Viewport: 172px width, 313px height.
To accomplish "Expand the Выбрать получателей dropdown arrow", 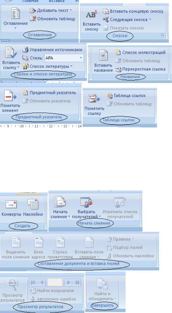I will coord(100,216).
